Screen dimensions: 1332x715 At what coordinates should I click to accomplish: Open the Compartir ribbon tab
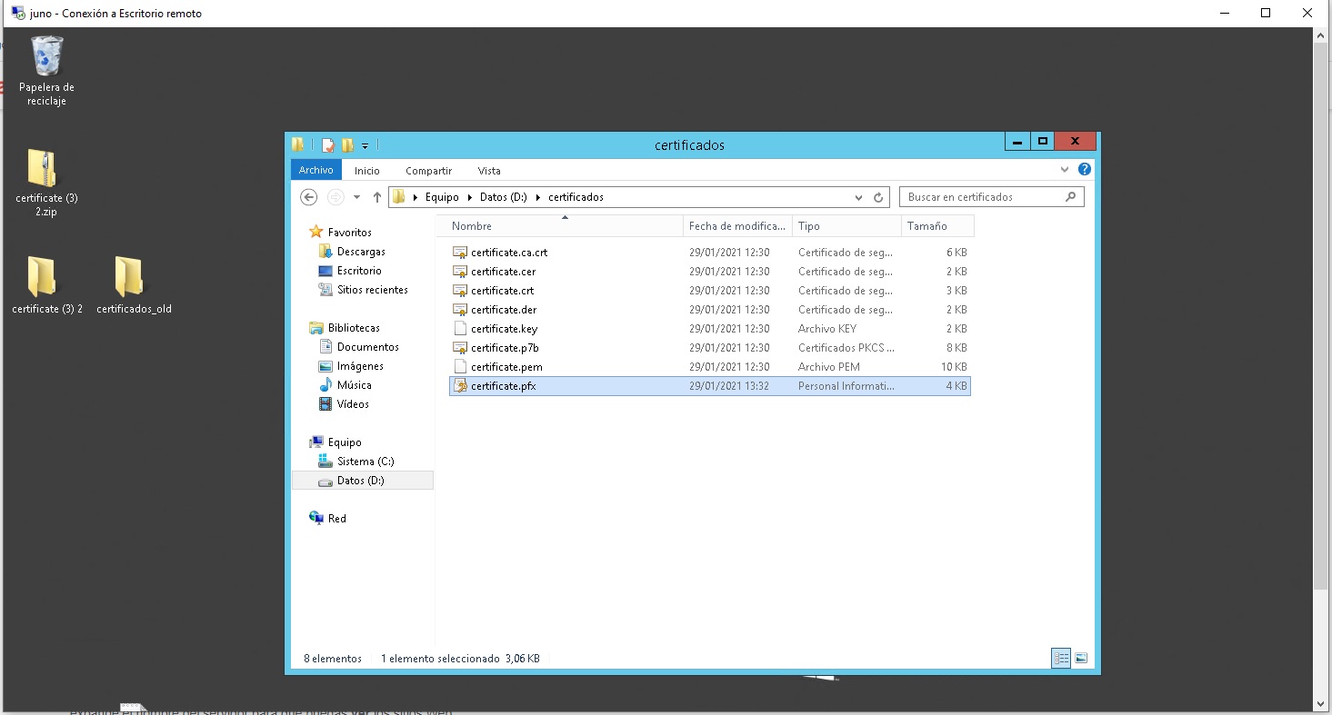click(x=428, y=170)
